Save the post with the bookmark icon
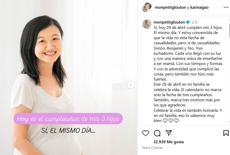230x155 pixels. (226, 133)
